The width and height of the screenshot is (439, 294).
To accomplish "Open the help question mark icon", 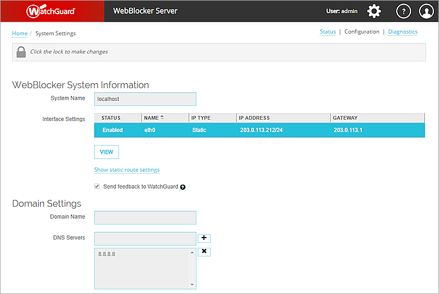I will coord(404,11).
